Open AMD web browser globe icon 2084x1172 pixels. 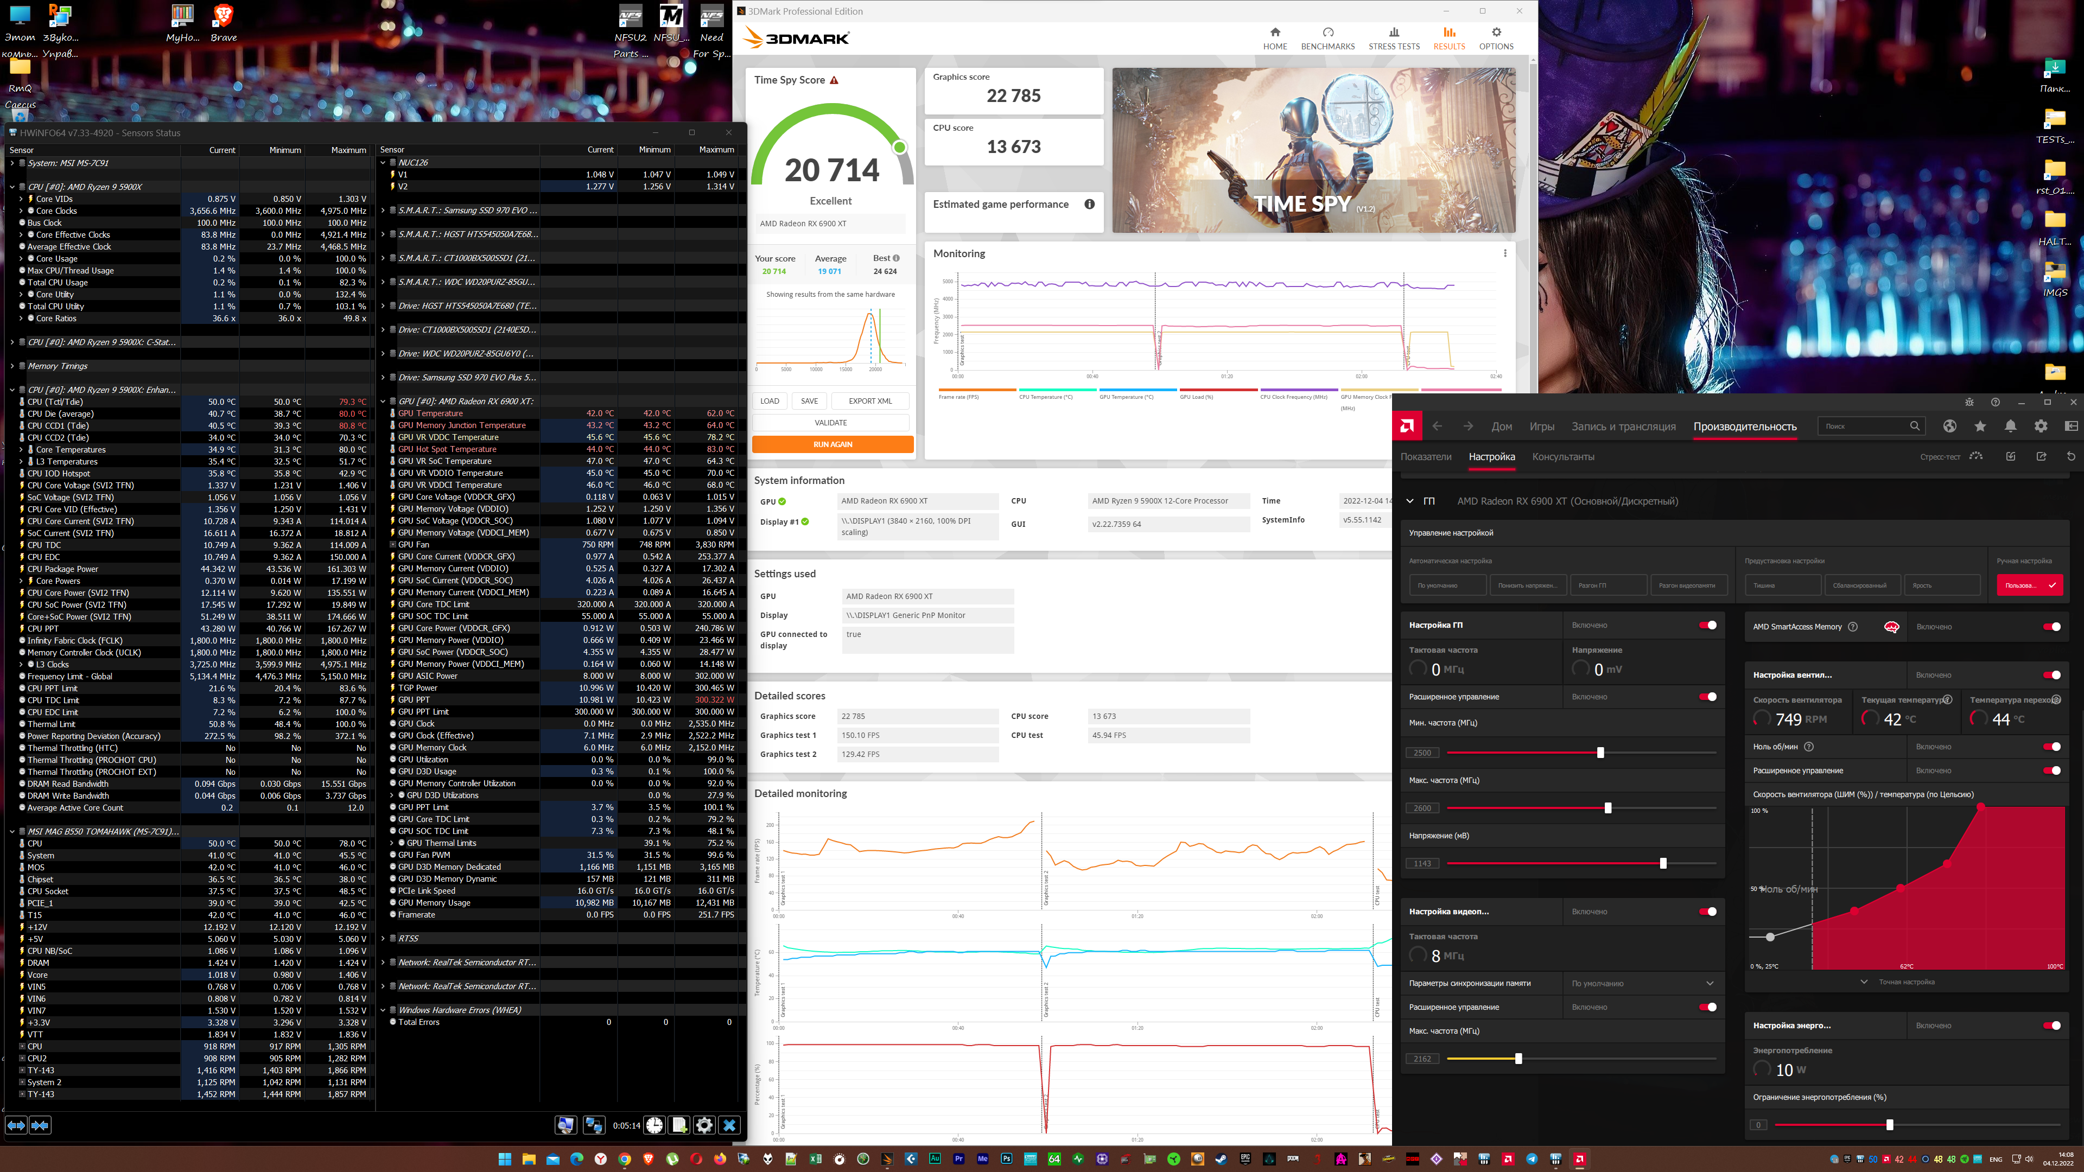pyautogui.click(x=1950, y=426)
